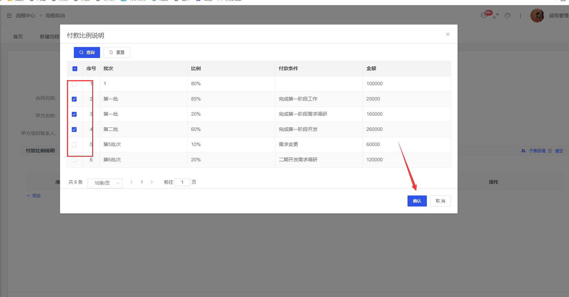Click the user avatar picture
Viewport: 569px width, 297px height.
(x=537, y=16)
